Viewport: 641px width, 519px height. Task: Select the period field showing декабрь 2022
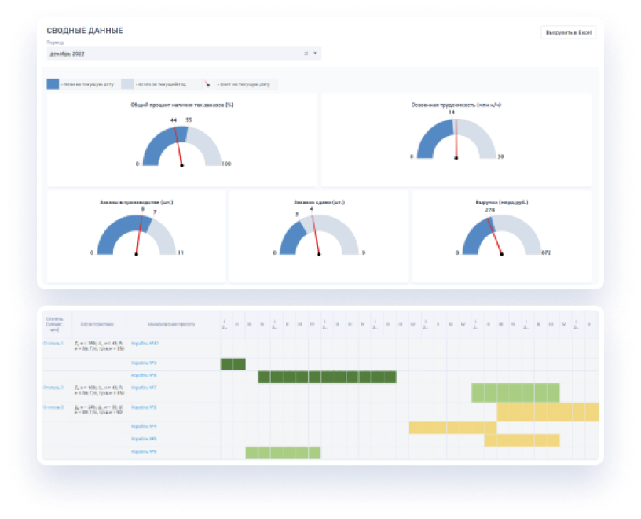tap(184, 53)
